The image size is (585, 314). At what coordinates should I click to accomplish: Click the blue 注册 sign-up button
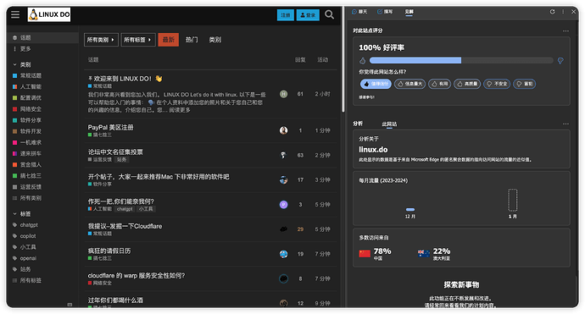click(x=286, y=15)
